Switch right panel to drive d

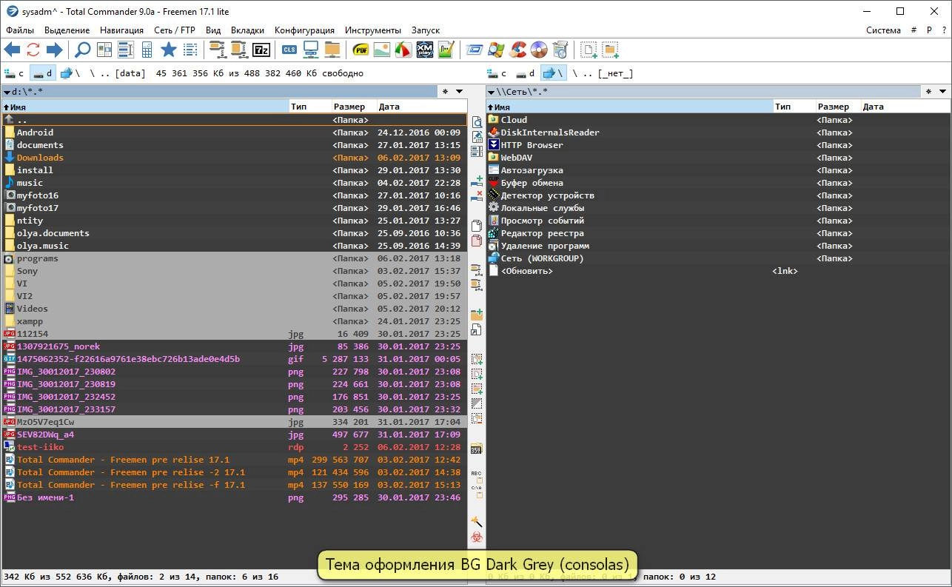[525, 73]
